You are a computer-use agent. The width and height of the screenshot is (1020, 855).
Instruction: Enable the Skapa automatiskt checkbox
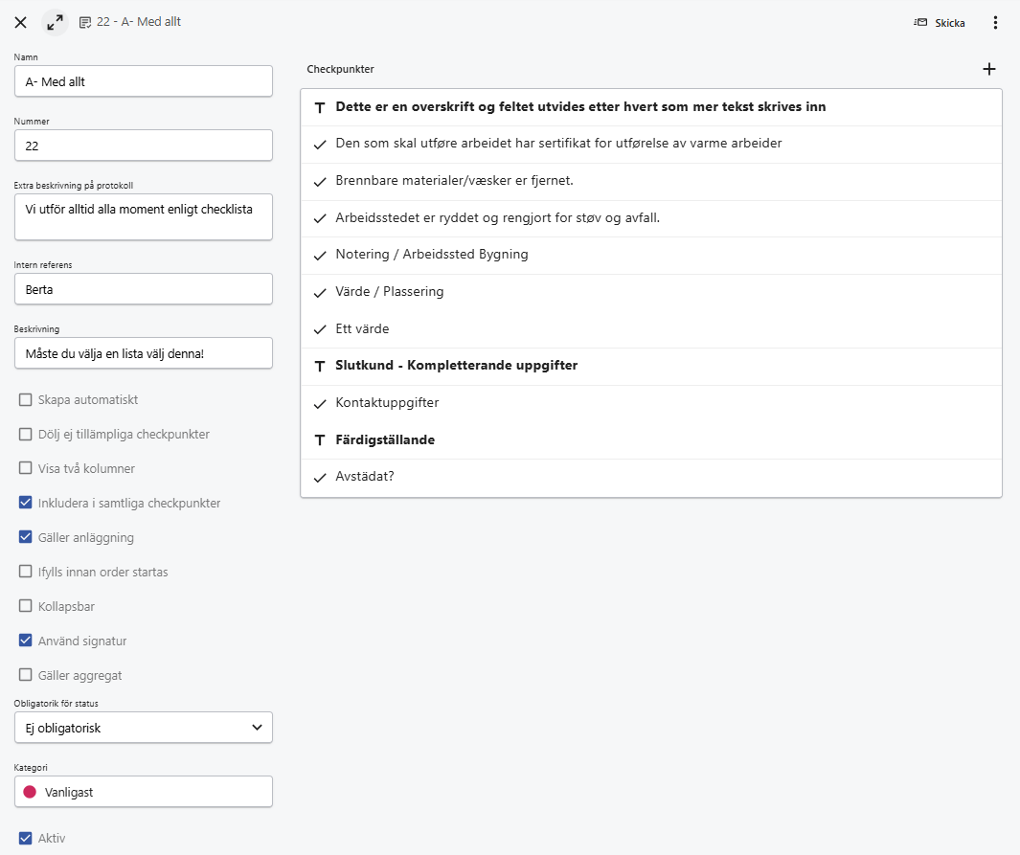tap(26, 399)
